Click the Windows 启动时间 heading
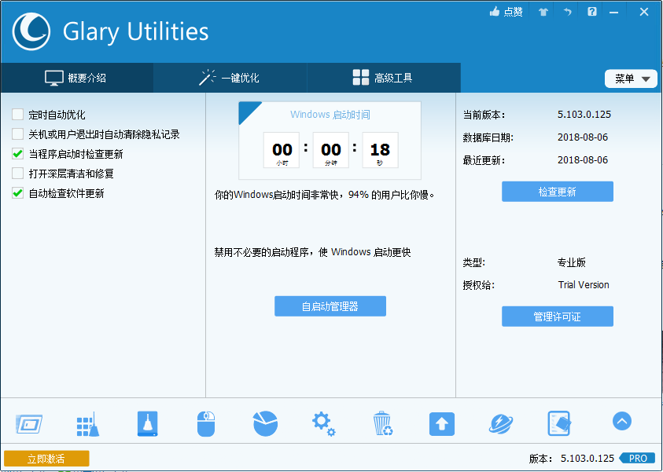 pos(330,115)
